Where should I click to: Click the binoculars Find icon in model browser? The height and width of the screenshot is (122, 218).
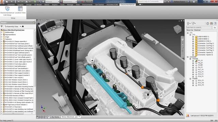click(x=23, y=26)
